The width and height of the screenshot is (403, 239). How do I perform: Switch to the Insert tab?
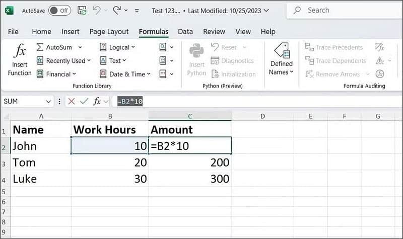coord(70,32)
